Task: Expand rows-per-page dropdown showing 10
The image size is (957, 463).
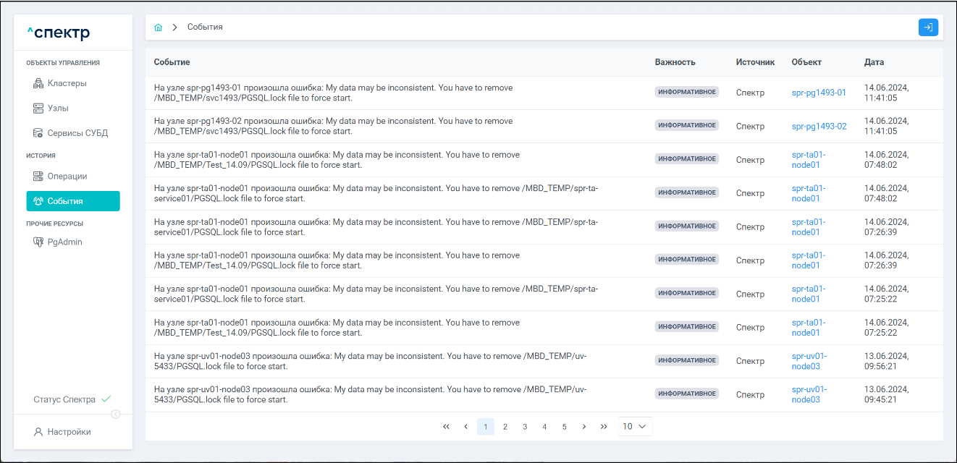Action: pos(636,427)
